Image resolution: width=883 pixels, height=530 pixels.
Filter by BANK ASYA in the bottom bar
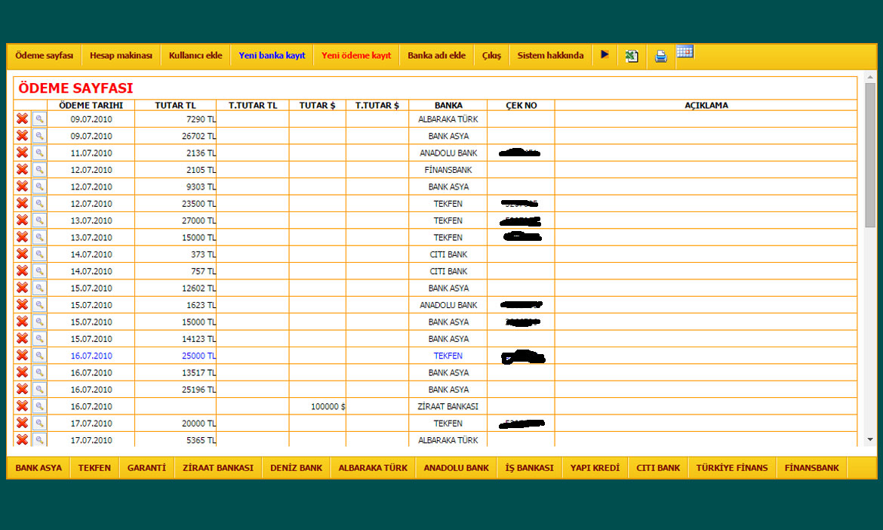tap(38, 467)
